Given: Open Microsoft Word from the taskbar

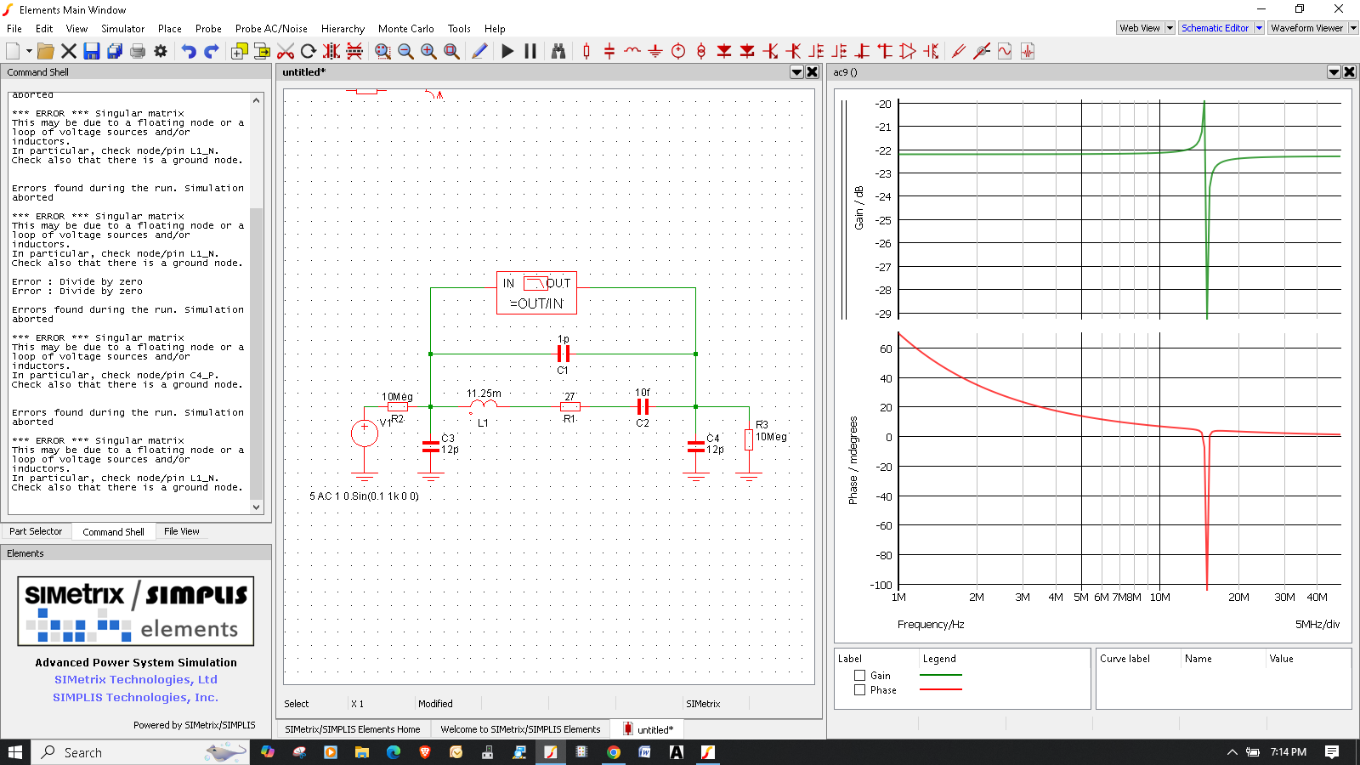Looking at the screenshot, I should 644,752.
